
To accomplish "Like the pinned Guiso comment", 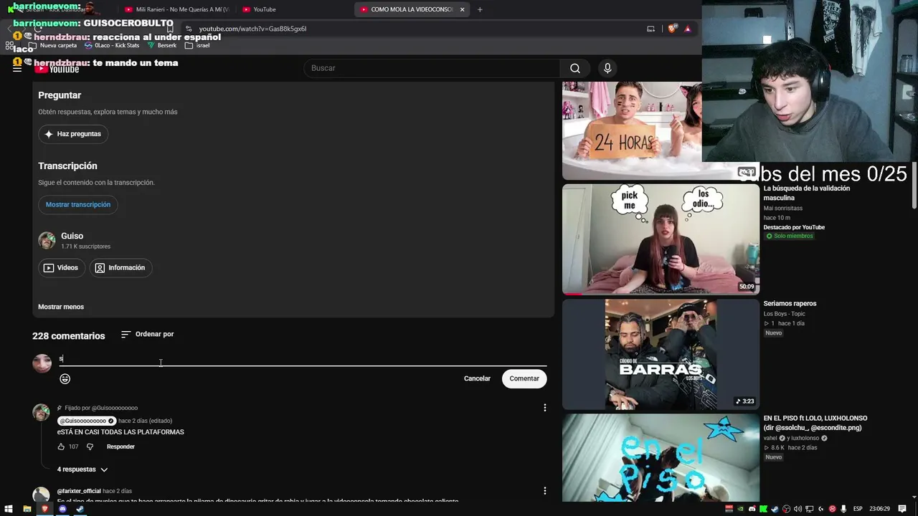I will coord(61,446).
